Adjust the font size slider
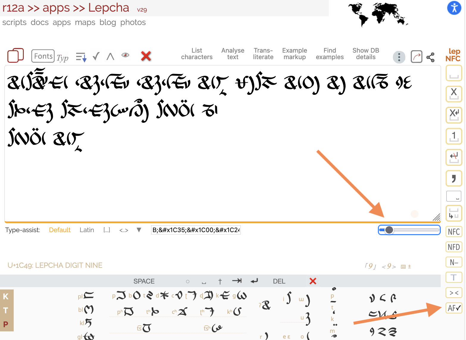Screen dimensions: 466x340 [x=409, y=230]
